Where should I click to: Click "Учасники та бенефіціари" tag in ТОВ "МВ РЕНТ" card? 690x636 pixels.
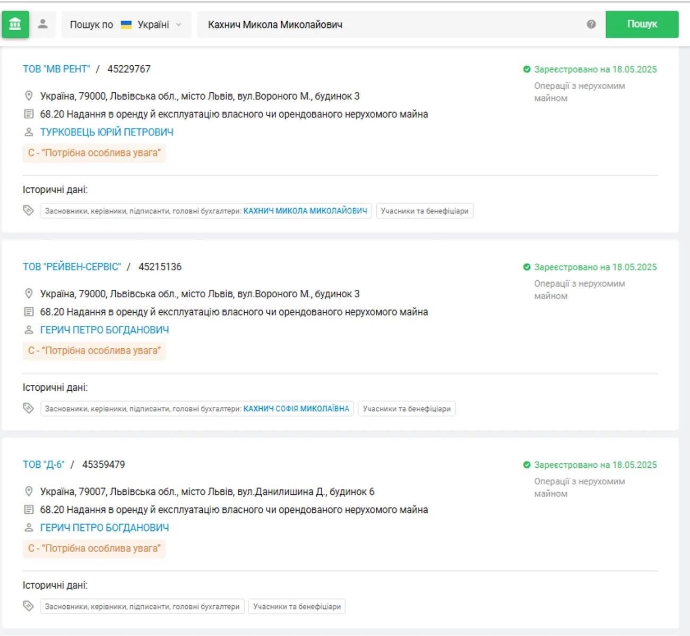click(425, 211)
